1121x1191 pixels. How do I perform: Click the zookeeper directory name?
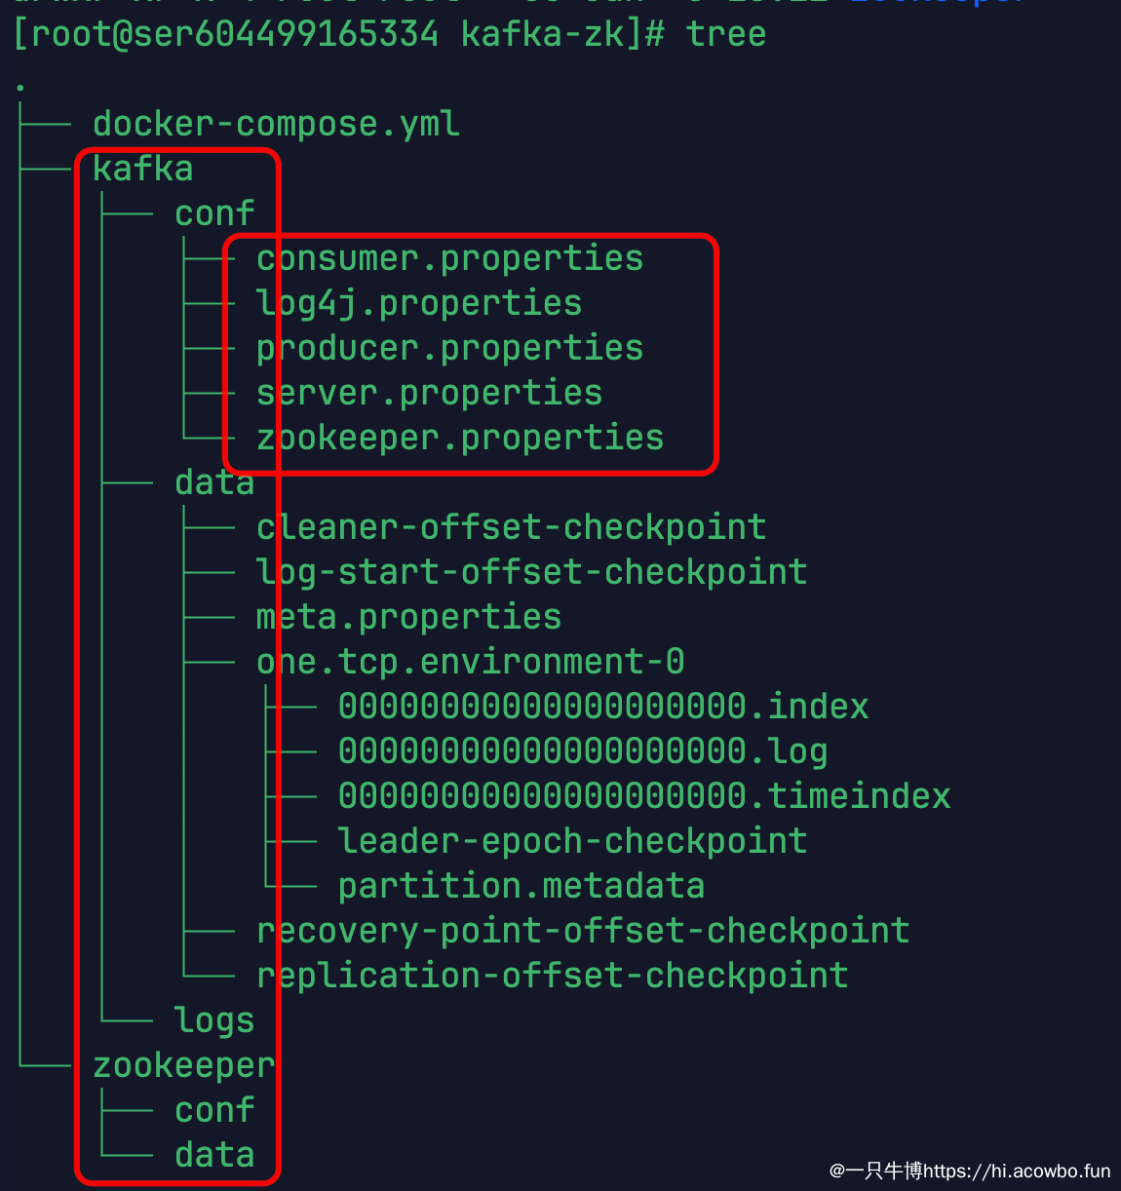tap(184, 1065)
